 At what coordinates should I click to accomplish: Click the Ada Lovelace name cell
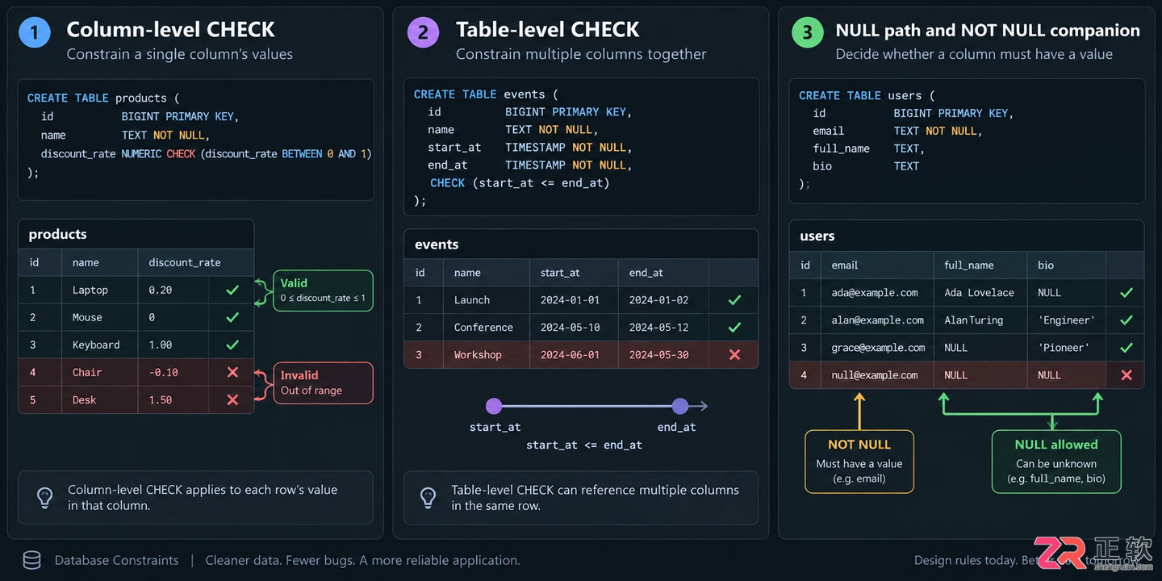(979, 292)
